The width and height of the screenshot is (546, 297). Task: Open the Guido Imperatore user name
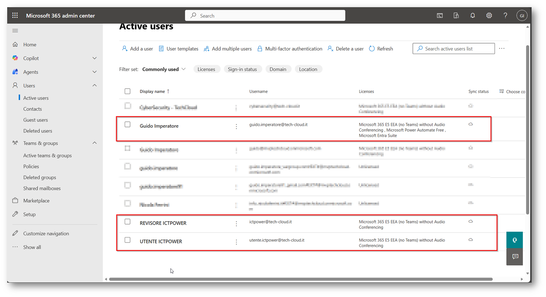point(159,126)
